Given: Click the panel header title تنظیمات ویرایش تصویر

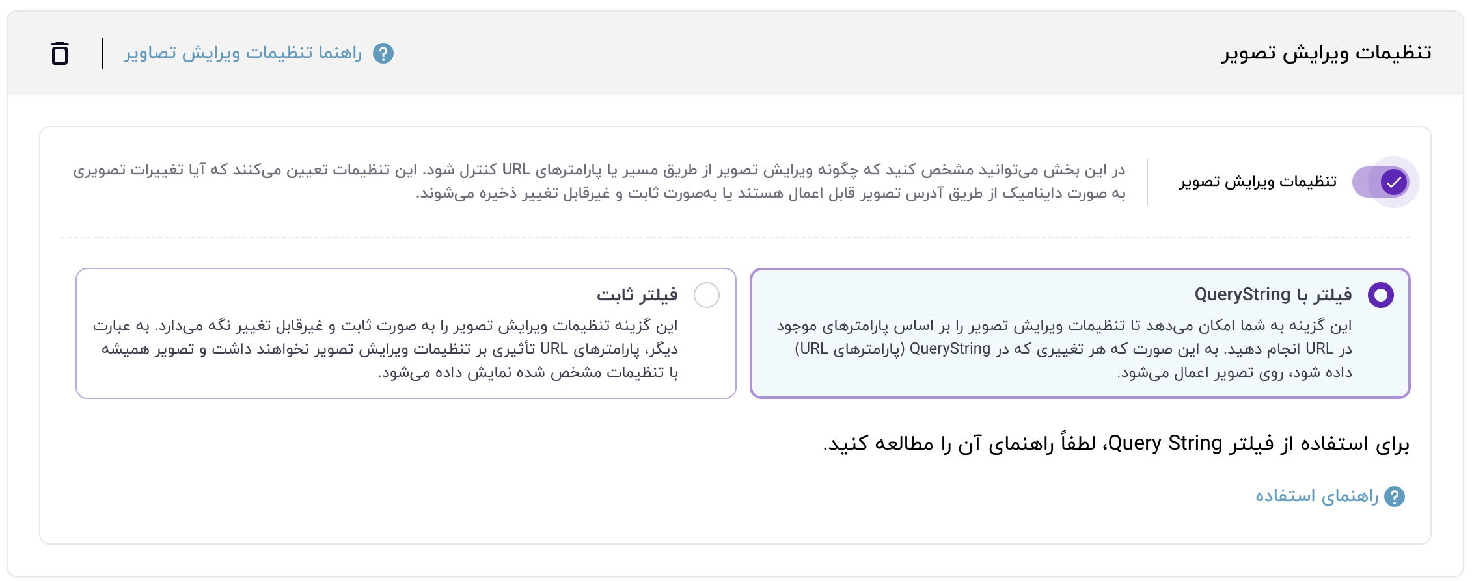Looking at the screenshot, I should [1326, 53].
